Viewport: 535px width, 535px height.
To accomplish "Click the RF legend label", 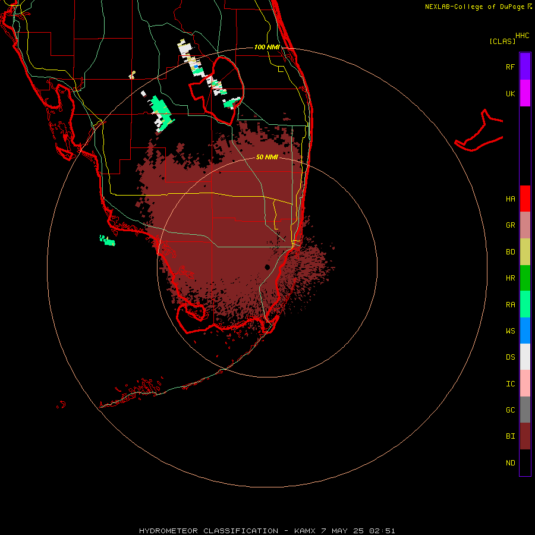I will (x=510, y=67).
